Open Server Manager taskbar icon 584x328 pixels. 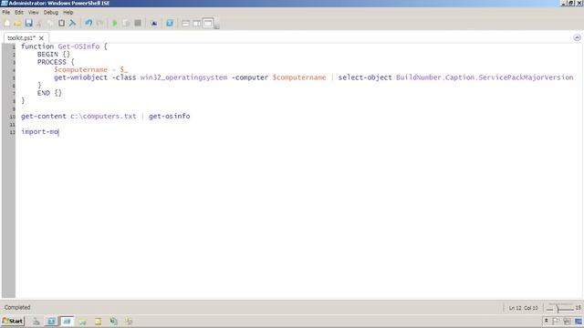click(x=36, y=321)
